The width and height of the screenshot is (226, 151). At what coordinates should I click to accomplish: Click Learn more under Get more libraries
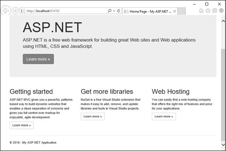[93, 116]
